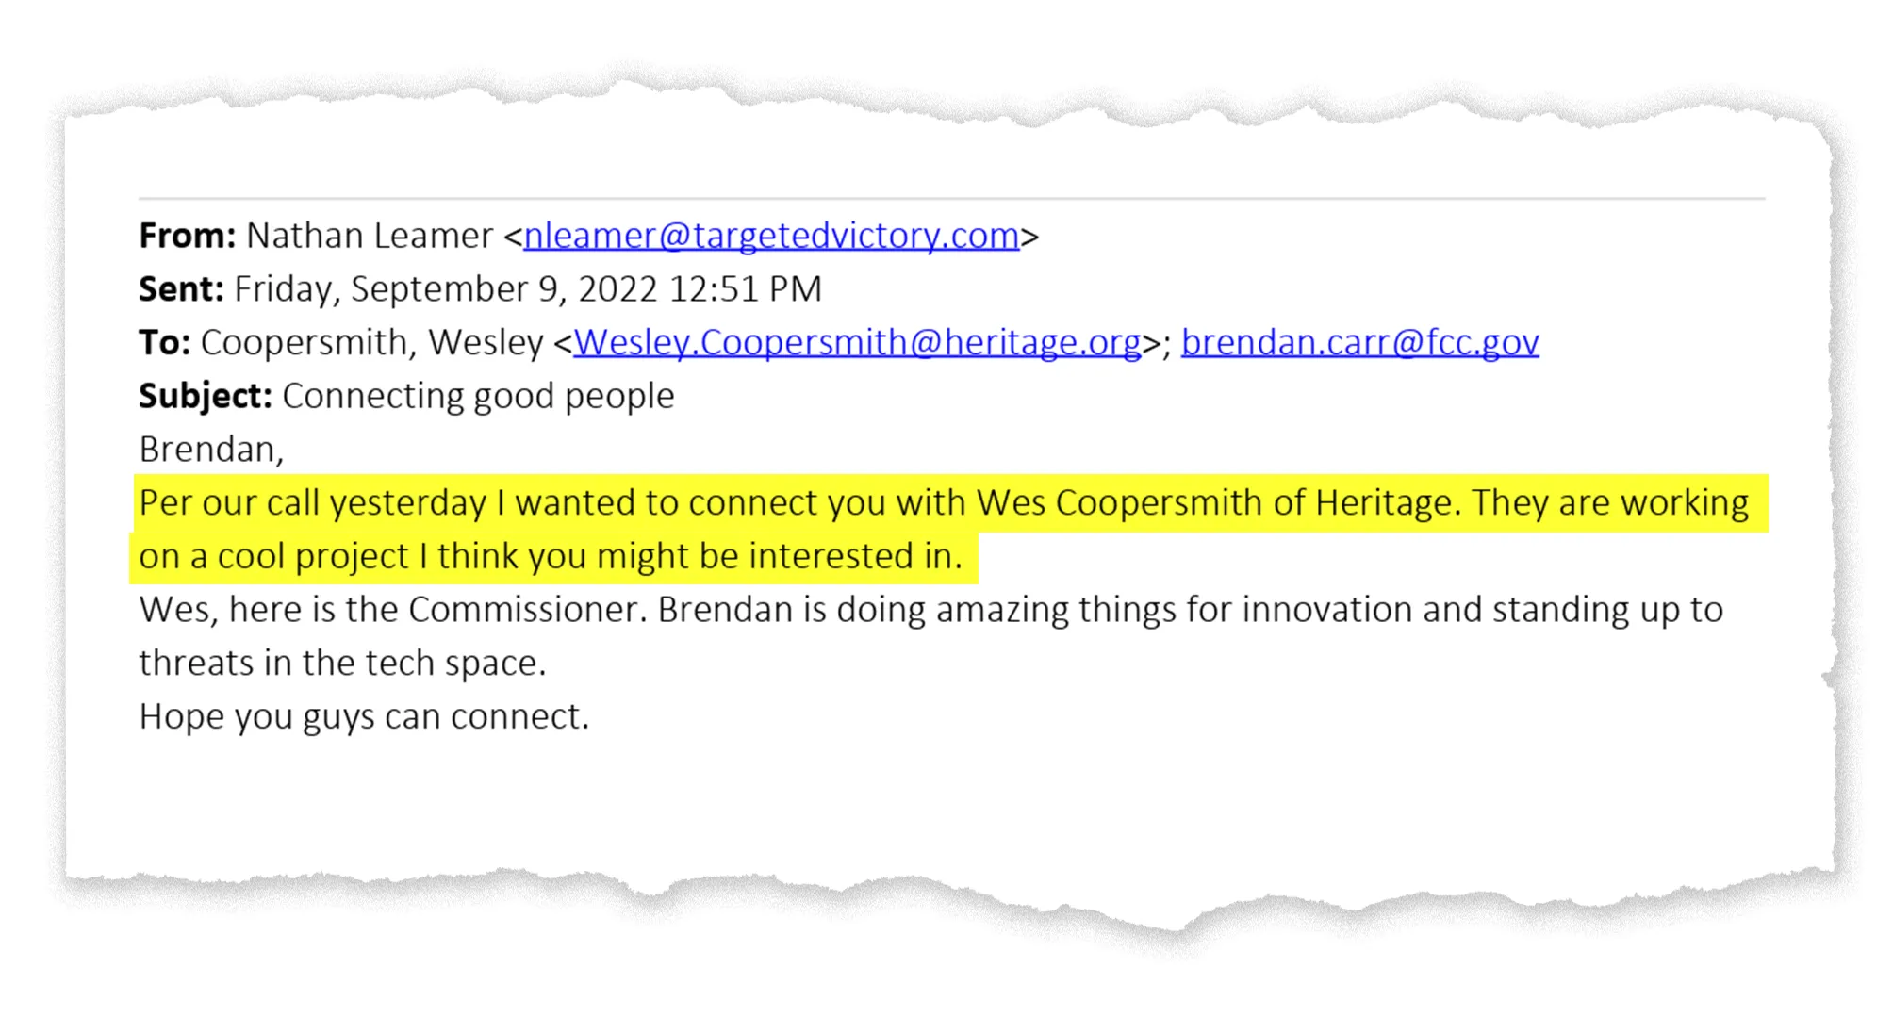Click the closing line "Hope you guys can connect."
The height and width of the screenshot is (1033, 1893).
(x=364, y=717)
